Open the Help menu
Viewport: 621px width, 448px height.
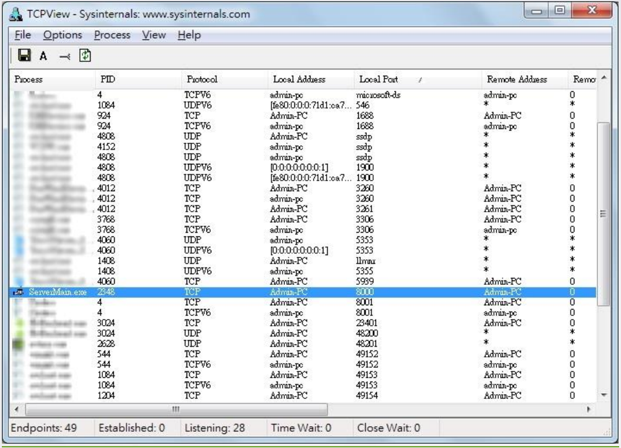[x=189, y=35]
